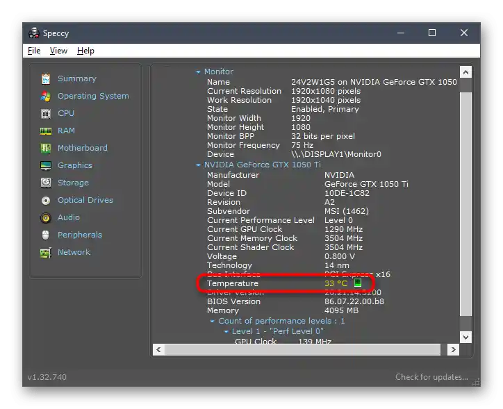
Task: Go to the Operating System section
Action: (93, 96)
